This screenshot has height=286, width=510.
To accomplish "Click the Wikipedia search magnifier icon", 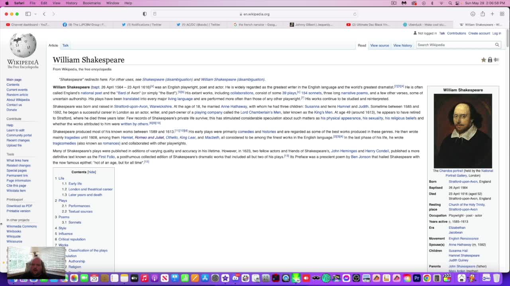I will point(497,45).
